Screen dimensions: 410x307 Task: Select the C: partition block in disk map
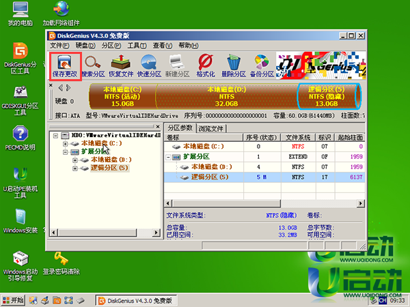tap(122, 96)
